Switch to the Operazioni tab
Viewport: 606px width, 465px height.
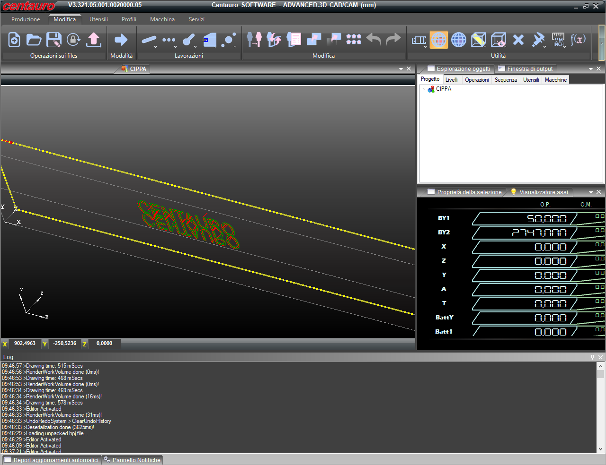[477, 80]
